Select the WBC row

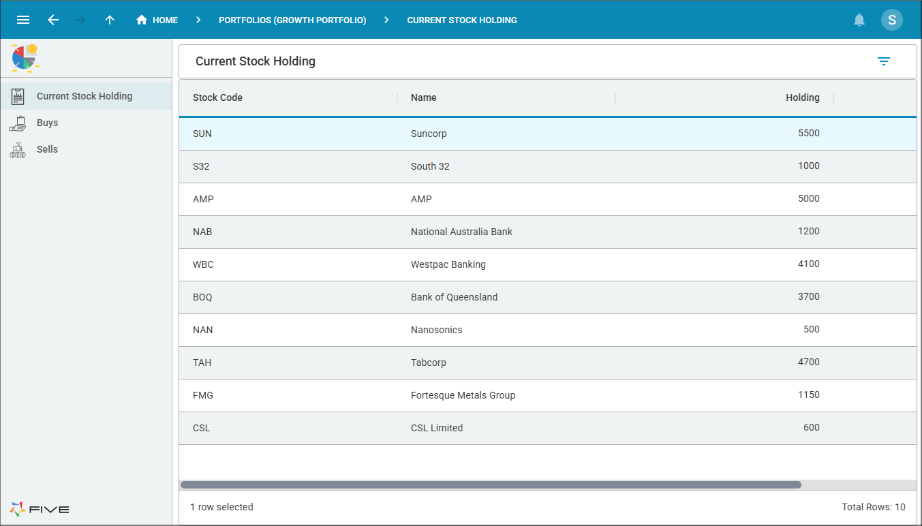pos(547,264)
